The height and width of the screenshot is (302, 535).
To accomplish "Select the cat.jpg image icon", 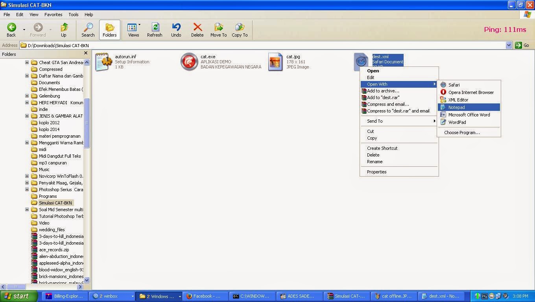I will 275,62.
